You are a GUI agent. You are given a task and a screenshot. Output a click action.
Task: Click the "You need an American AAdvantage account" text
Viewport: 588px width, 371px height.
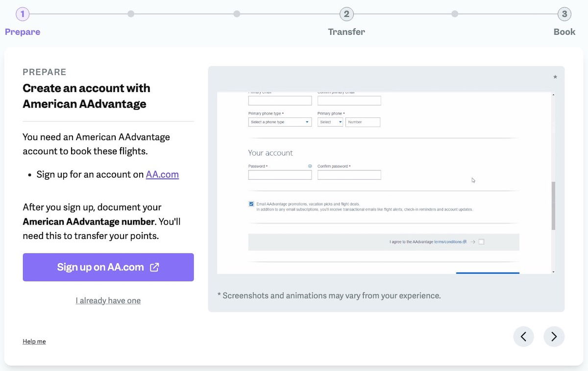pos(97,144)
